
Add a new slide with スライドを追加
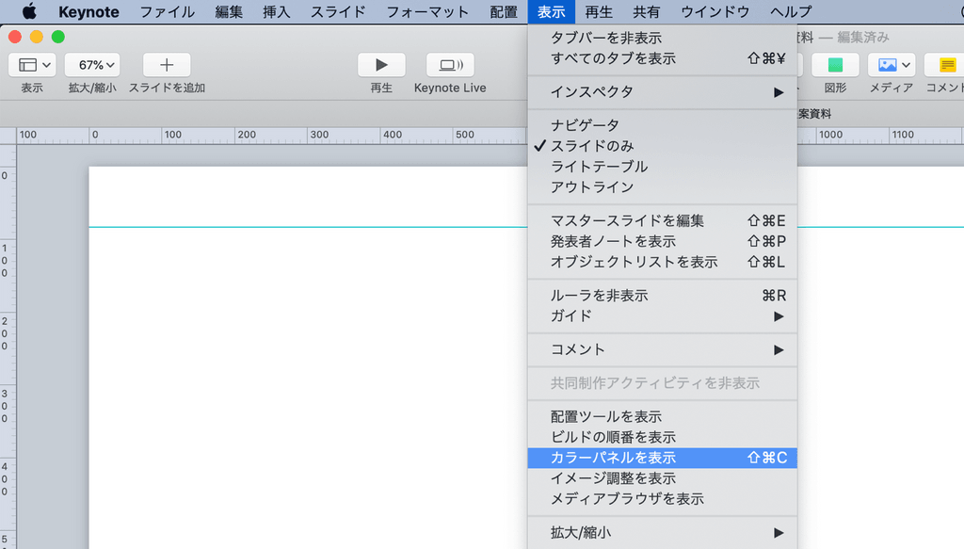tap(166, 65)
